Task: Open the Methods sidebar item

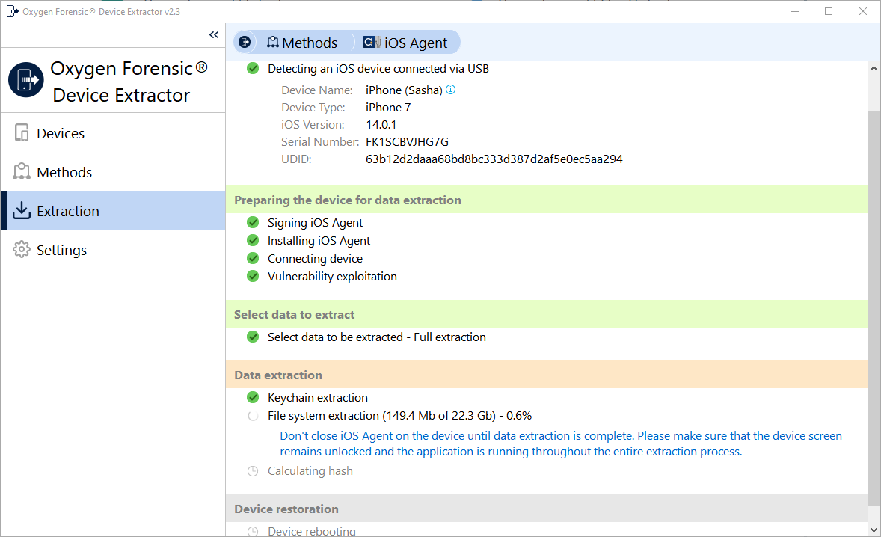Action: [113, 172]
